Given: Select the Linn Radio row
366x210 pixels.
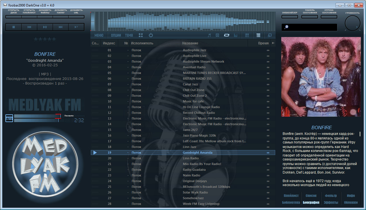Looking at the screenshot, I should coord(183,158).
